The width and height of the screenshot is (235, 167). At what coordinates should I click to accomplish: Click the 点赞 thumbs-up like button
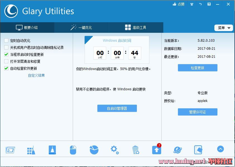click(179, 4)
